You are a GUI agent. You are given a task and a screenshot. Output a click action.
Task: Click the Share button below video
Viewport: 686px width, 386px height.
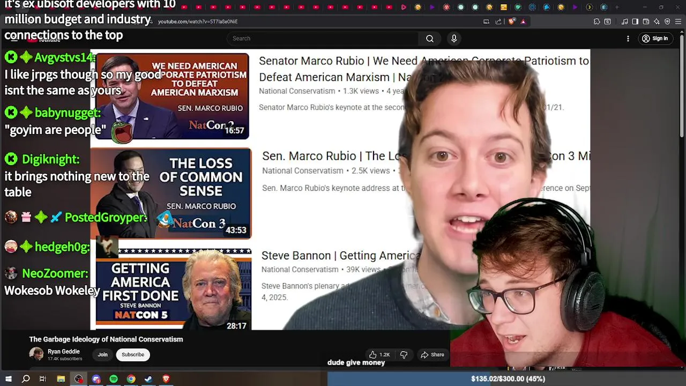pos(433,354)
